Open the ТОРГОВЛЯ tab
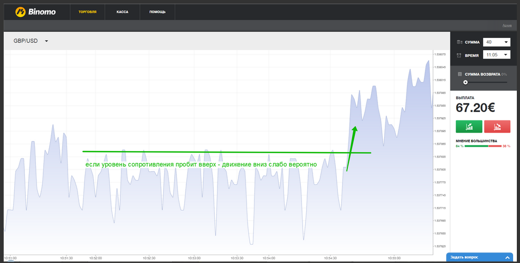Viewport: 520px width, 263px height. tap(88, 12)
